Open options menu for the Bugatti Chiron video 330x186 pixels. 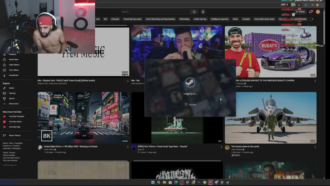(x=315, y=81)
